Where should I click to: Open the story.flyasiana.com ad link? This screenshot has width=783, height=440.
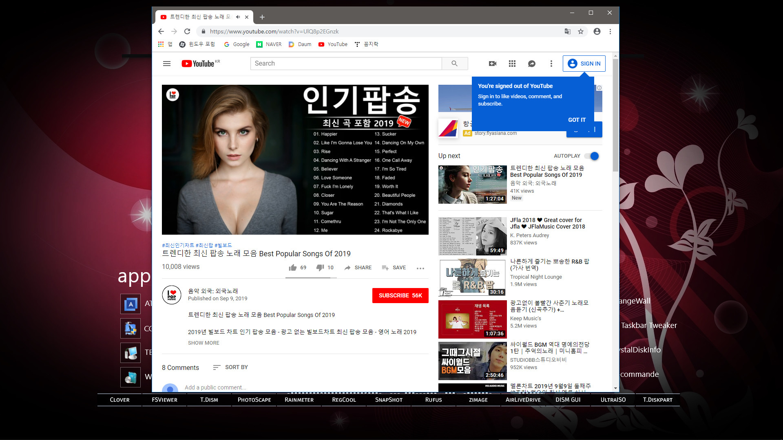pos(495,133)
